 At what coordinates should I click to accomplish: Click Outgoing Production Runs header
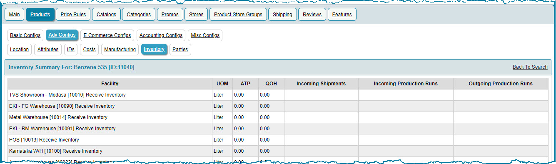501,84
